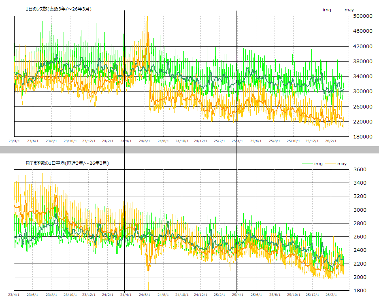Click the 25/12/1 date label on top chart axis
379x300 pixels.
tap(312, 141)
